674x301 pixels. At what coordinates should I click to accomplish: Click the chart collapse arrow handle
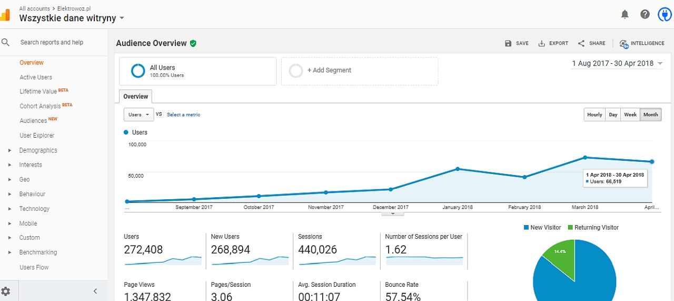pyautogui.click(x=393, y=213)
